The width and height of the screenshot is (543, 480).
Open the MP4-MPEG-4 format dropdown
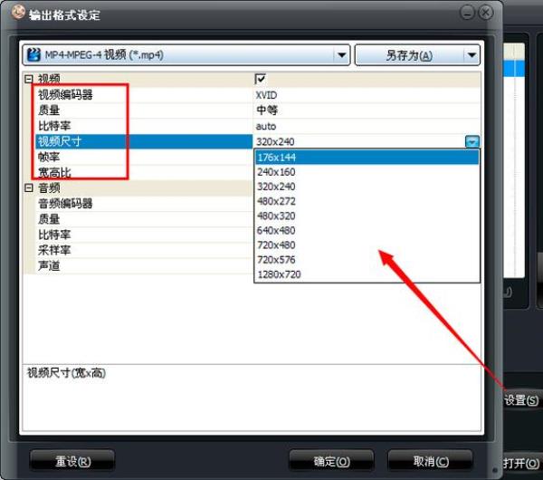341,55
